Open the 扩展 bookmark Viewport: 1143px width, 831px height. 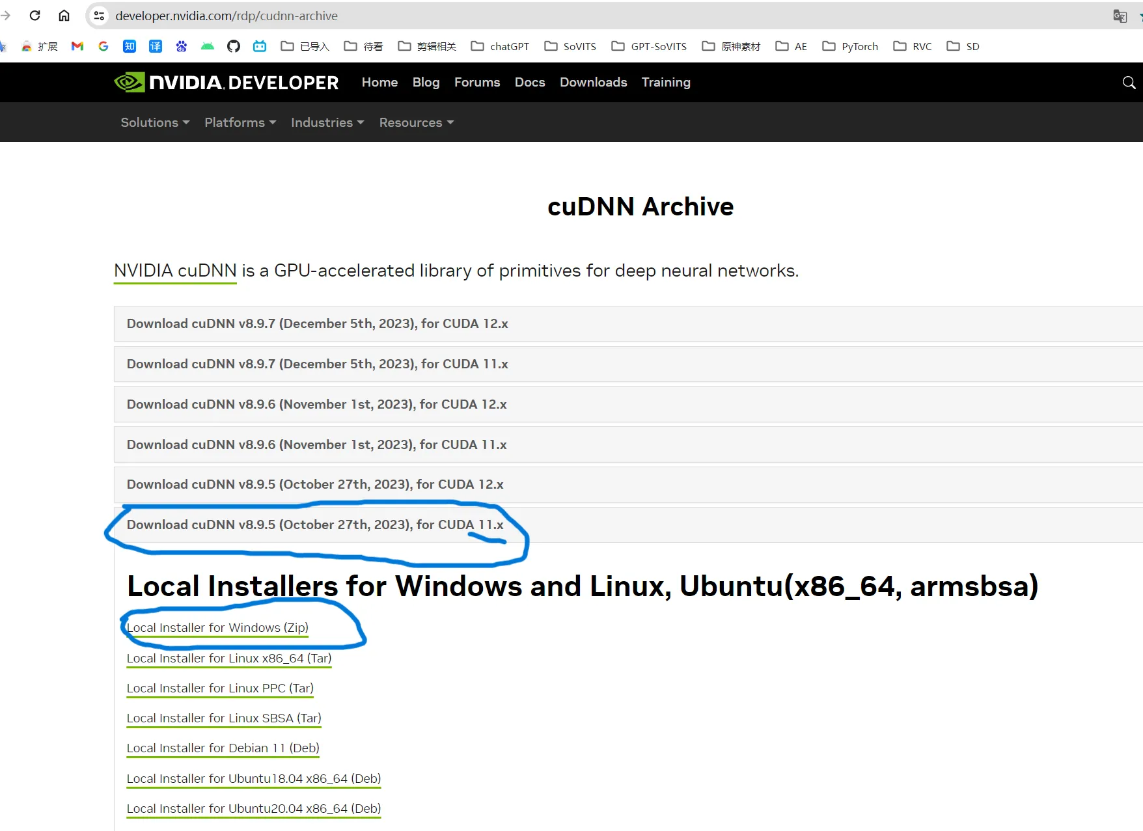pos(40,46)
